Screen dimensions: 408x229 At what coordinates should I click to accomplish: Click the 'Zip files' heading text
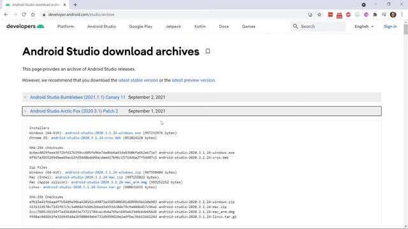pos(38,167)
